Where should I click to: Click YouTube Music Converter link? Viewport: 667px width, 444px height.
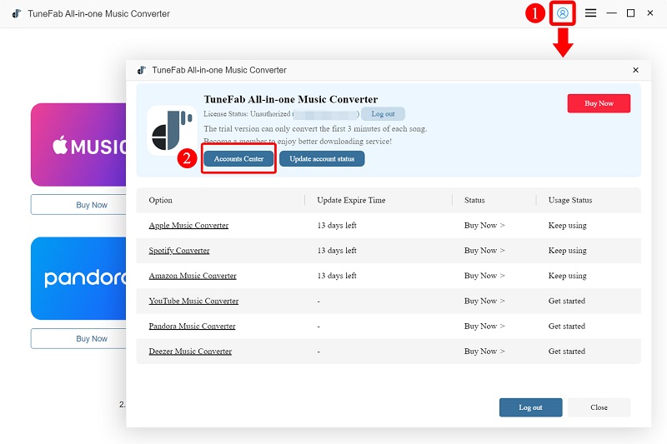pos(193,301)
